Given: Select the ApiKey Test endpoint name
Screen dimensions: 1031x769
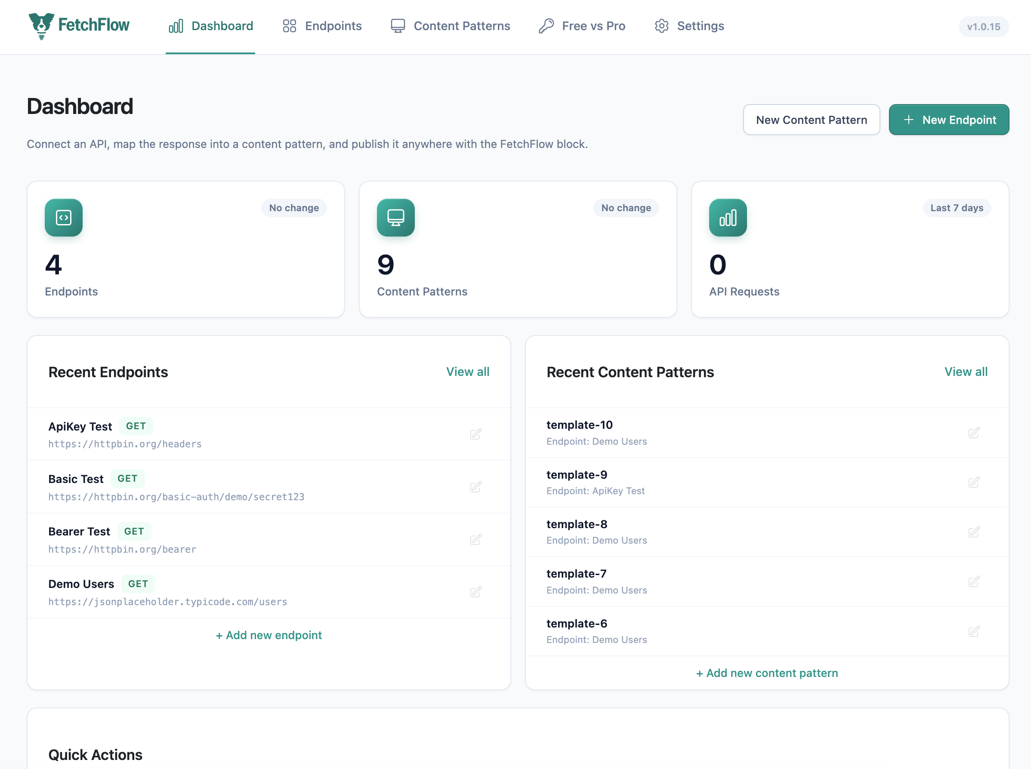Looking at the screenshot, I should pos(80,426).
